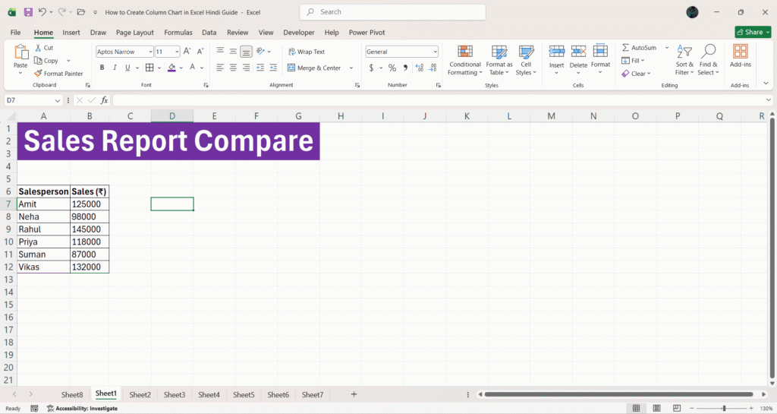Screen dimensions: 777x414
Task: Switch to the Page Layout tab
Action: (x=135, y=32)
